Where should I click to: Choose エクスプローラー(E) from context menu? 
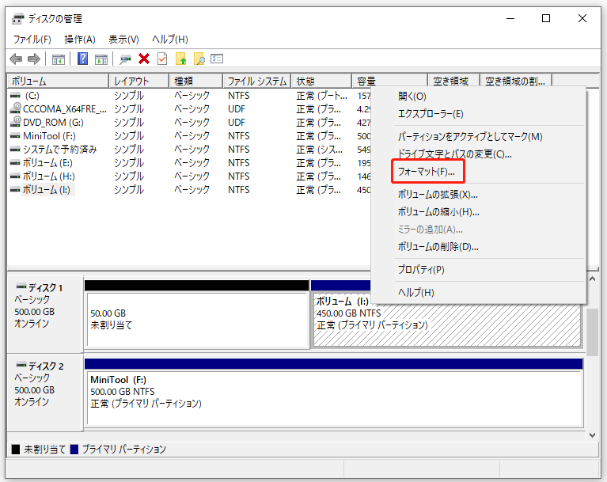click(x=479, y=114)
